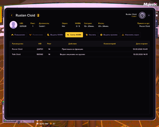Viewport: 159px width, 127px height.
Task: Select the Руководство column header
Action: coord(17,44)
